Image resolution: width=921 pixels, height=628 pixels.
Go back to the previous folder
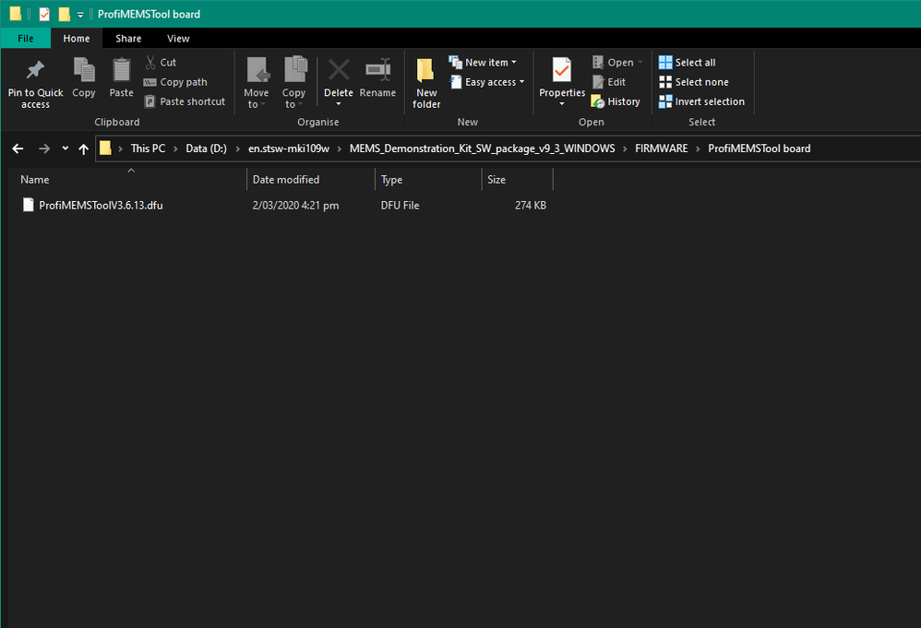tap(18, 148)
